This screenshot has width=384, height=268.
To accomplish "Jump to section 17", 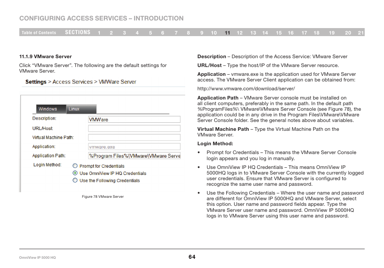I will (304, 33).
